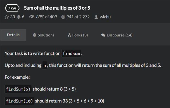Open the Discourse (14) tab
This screenshot has width=170, height=108.
pyautogui.click(x=117, y=35)
